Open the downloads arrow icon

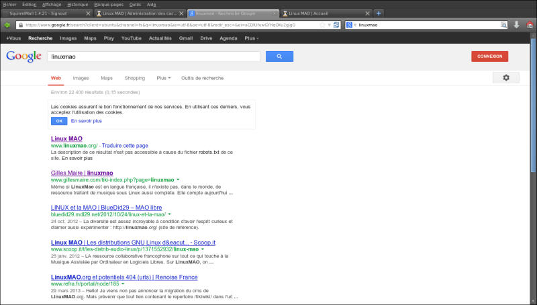(x=516, y=25)
